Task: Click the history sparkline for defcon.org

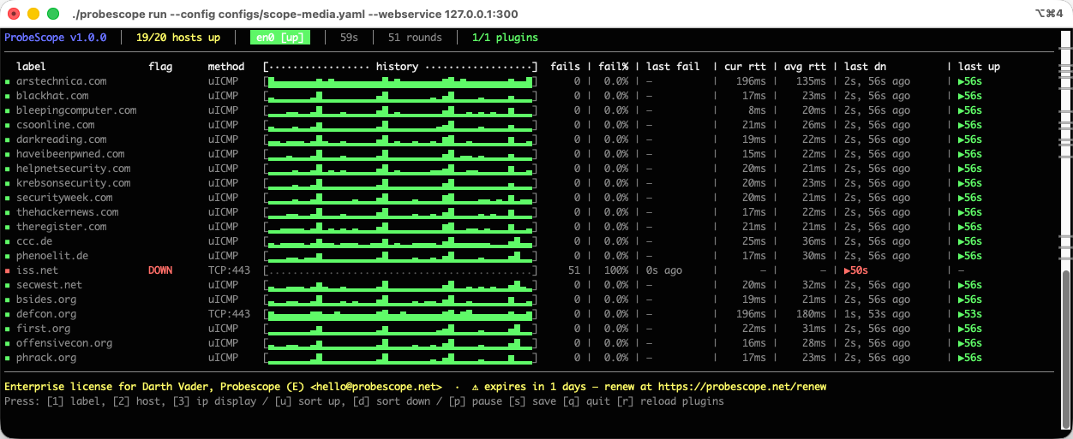Action: (400, 314)
